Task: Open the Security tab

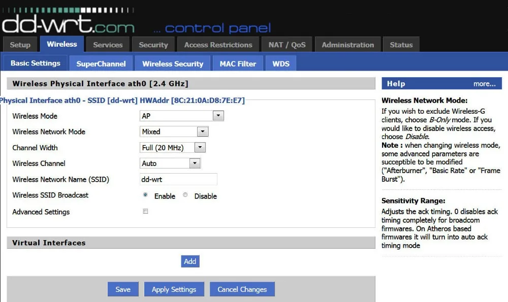Action: pyautogui.click(x=153, y=45)
